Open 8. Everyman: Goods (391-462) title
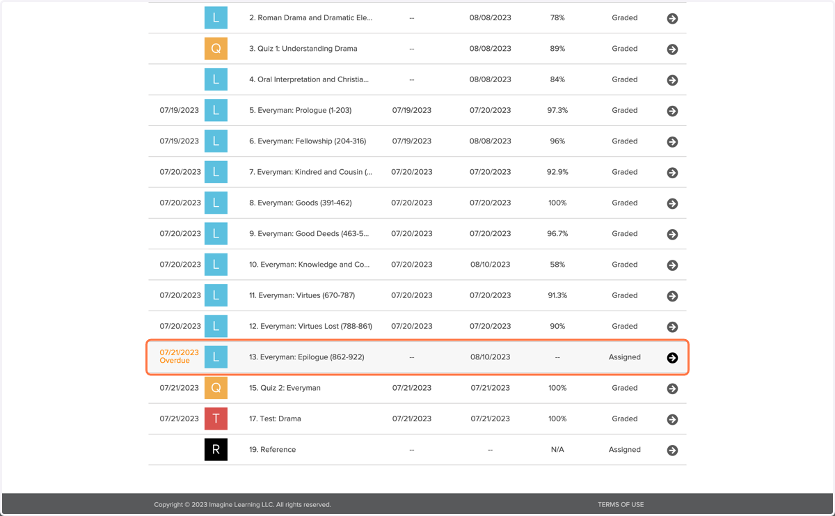This screenshot has width=835, height=516. [301, 203]
